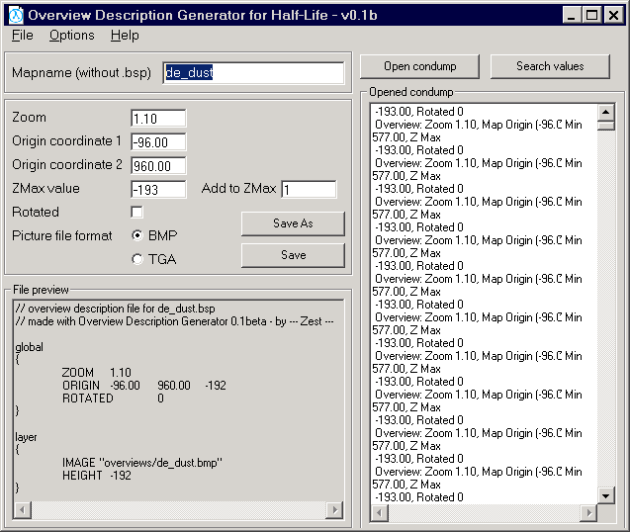Open the File menu
Screen dimensions: 630x532
(x=22, y=36)
